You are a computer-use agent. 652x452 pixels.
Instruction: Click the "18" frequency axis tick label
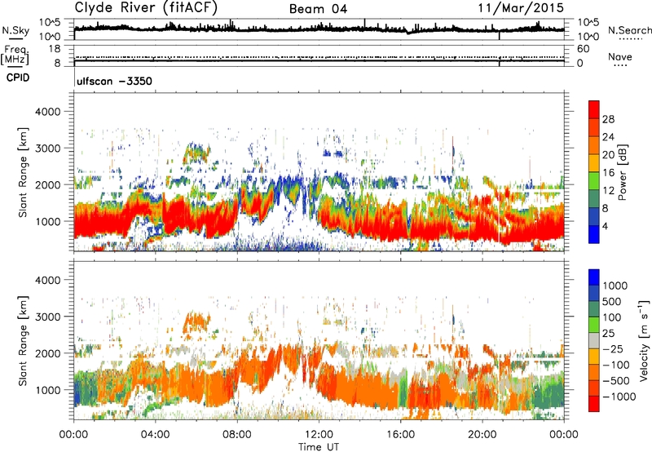coord(55,49)
